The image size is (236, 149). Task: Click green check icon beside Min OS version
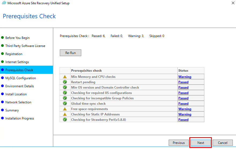click(x=65, y=87)
